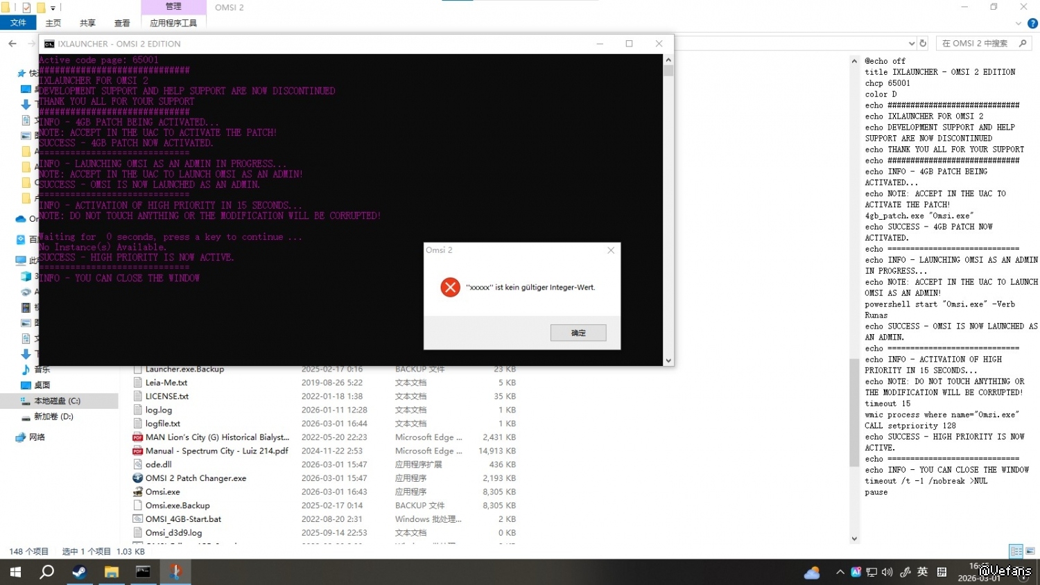Click the 拼 IME mode icon
Screen dimensions: 1040x585
[x=942, y=573]
